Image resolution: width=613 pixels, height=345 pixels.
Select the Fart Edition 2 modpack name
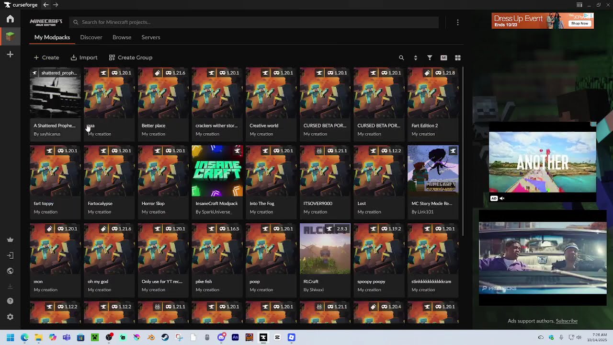425,126
